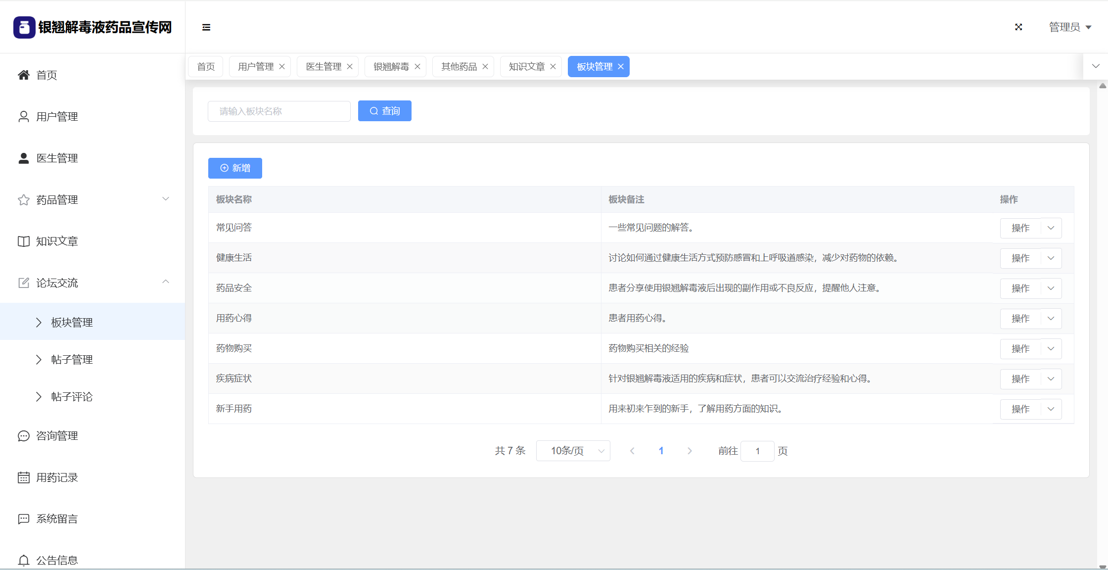Click the hamburger menu collapse icon
The image size is (1108, 570).
[x=206, y=27]
